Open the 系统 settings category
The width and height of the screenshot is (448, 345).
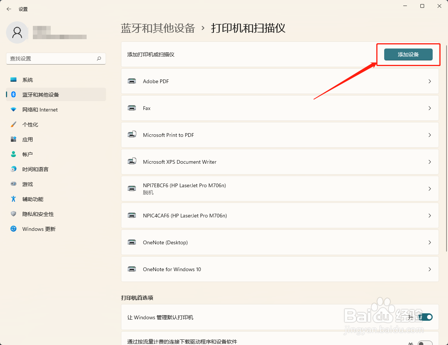point(56,80)
